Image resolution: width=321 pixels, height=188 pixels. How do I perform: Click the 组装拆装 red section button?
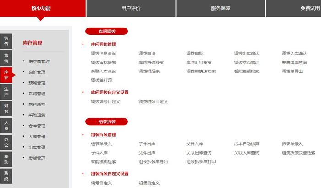tap(106, 122)
